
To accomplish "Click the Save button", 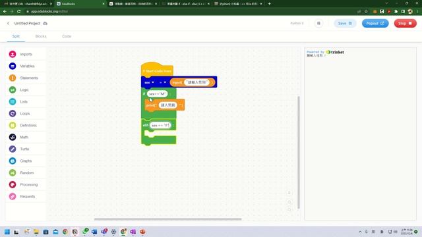I will pyautogui.click(x=345, y=24).
